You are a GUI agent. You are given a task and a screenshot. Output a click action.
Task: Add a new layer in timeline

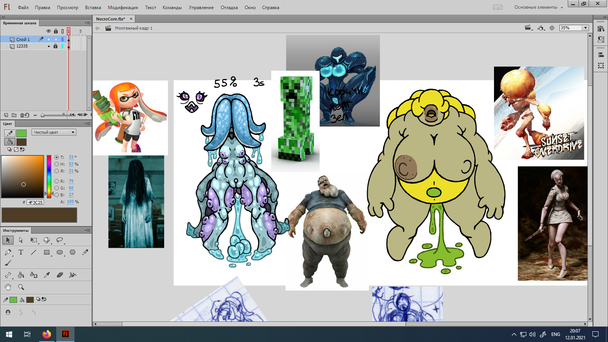[6, 115]
